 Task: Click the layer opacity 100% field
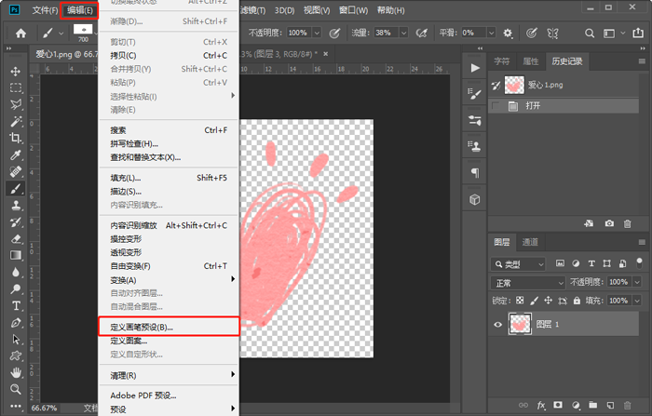[x=618, y=282]
